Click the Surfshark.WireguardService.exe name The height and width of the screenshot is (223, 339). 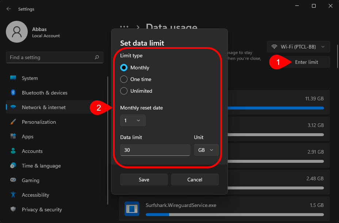181,205
